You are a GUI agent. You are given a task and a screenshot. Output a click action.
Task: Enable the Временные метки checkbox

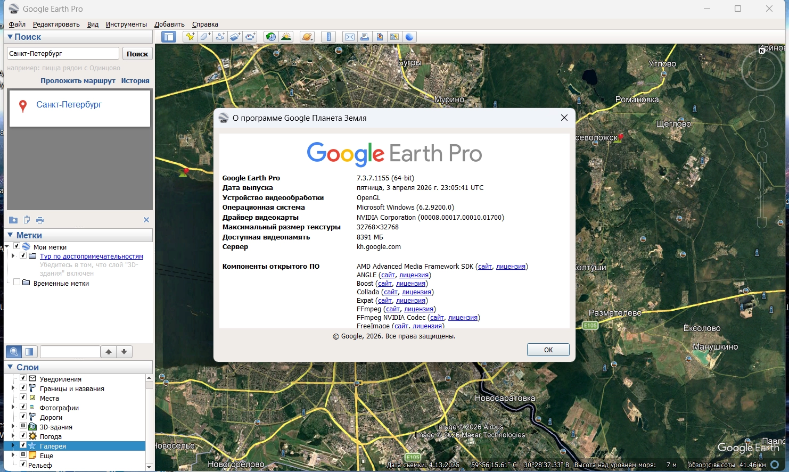[17, 283]
